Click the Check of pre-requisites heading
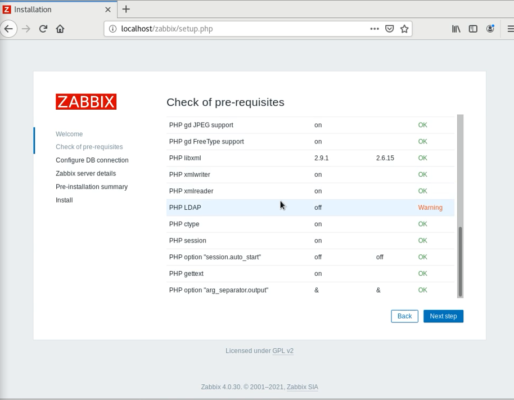The height and width of the screenshot is (400, 514). coord(226,102)
